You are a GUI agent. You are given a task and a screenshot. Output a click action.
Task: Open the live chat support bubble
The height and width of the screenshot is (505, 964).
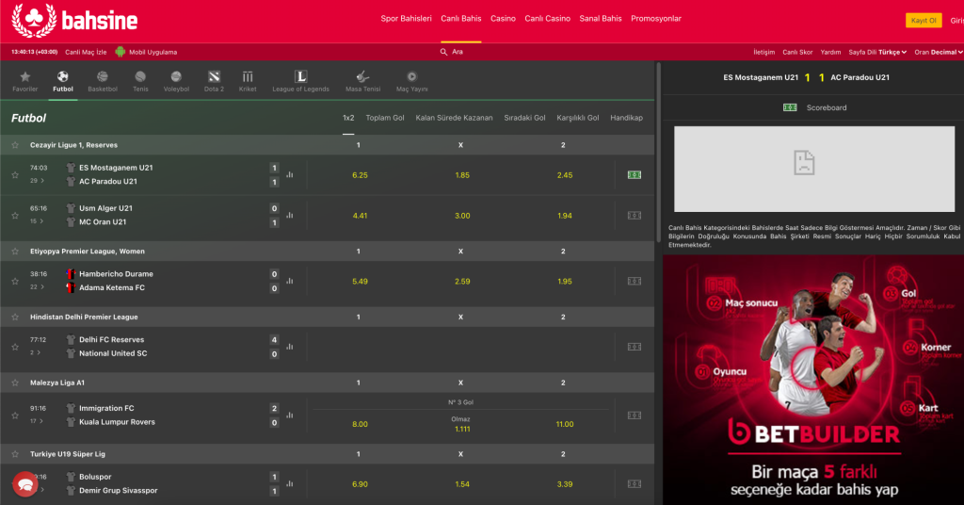pos(24,484)
